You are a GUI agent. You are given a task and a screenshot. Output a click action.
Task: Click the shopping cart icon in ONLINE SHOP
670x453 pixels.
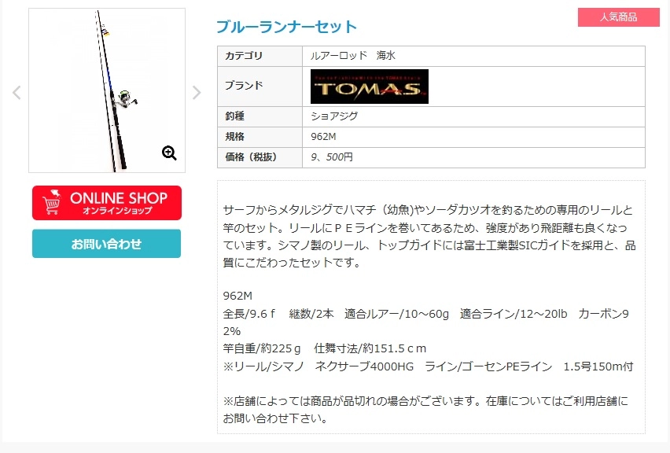pos(52,202)
